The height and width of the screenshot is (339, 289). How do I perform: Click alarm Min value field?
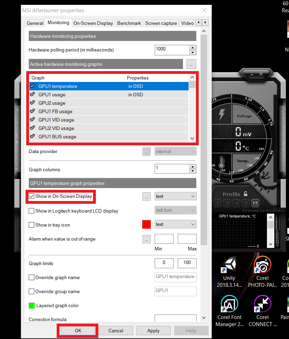tap(164, 239)
